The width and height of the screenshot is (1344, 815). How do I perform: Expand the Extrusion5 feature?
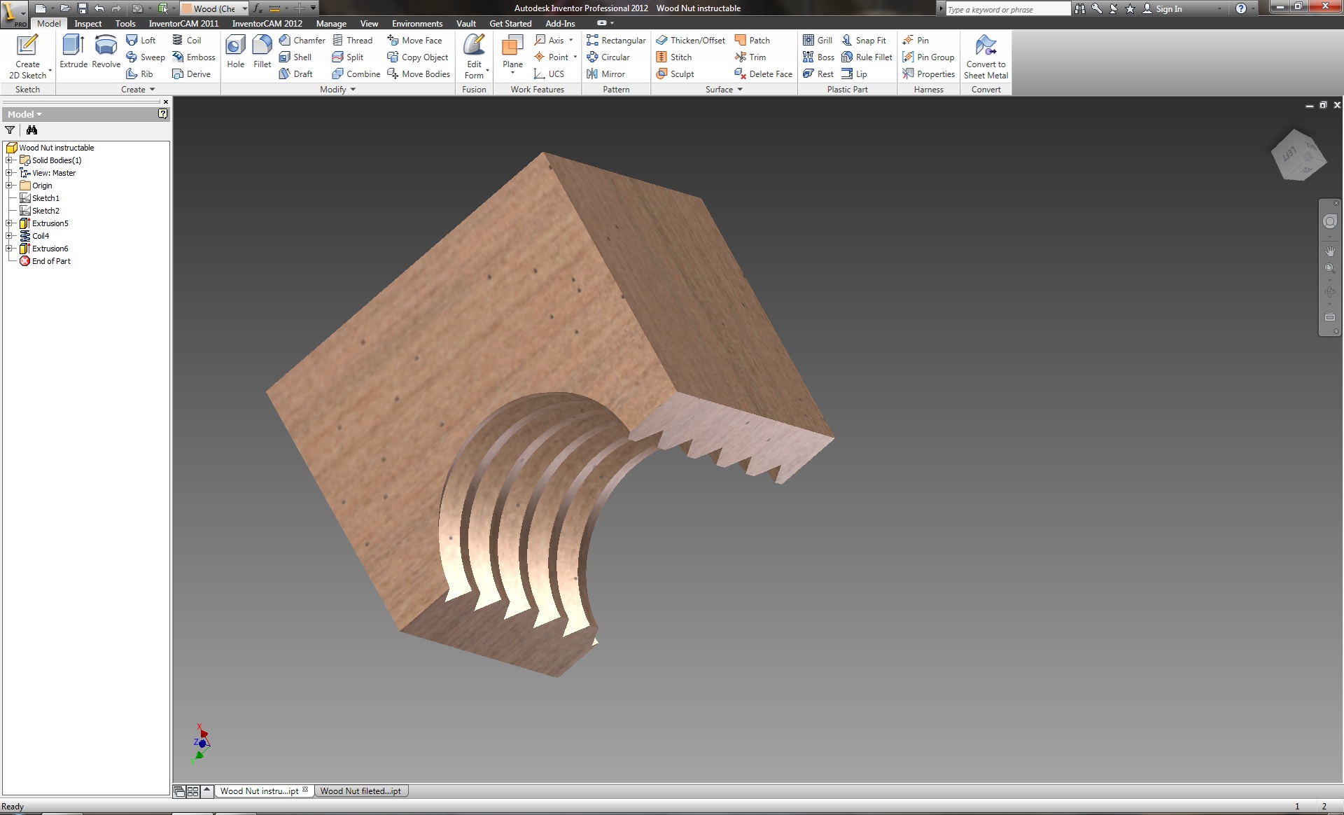9,223
